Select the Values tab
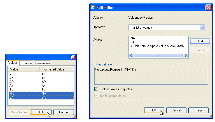 (13, 63)
